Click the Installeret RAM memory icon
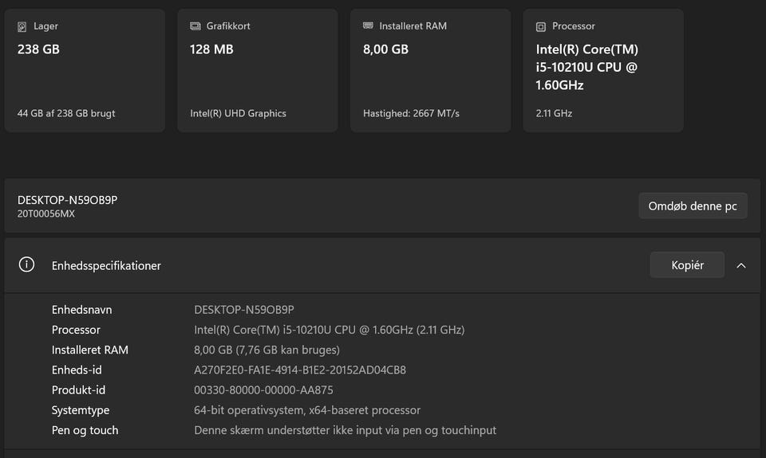The width and height of the screenshot is (766, 458). (x=369, y=25)
